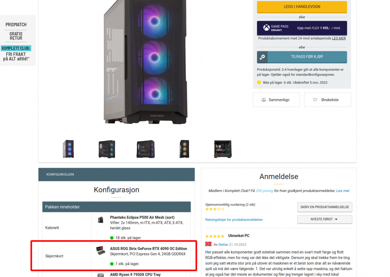This screenshot has height=277, width=390.
Task: Click the gear icon on Tilpass før kjøp
Action: click(262, 57)
